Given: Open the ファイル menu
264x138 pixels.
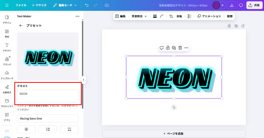Looking at the screenshot, I should click(21, 5).
